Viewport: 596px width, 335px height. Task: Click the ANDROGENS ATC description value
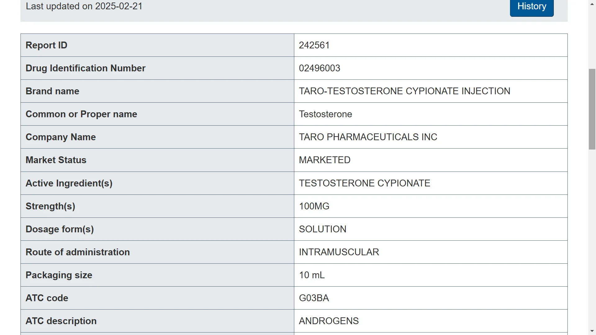click(x=329, y=321)
